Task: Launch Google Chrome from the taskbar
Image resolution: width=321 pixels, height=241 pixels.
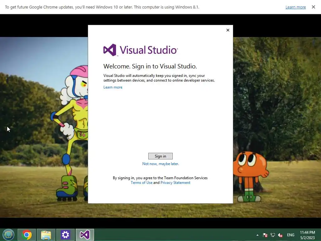Action: pos(27,235)
